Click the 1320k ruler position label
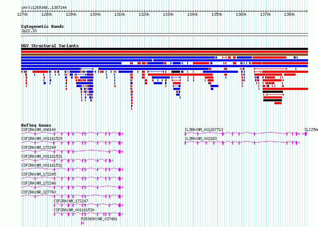Viewport: 318px width, 227px height. pyautogui.click(x=144, y=14)
